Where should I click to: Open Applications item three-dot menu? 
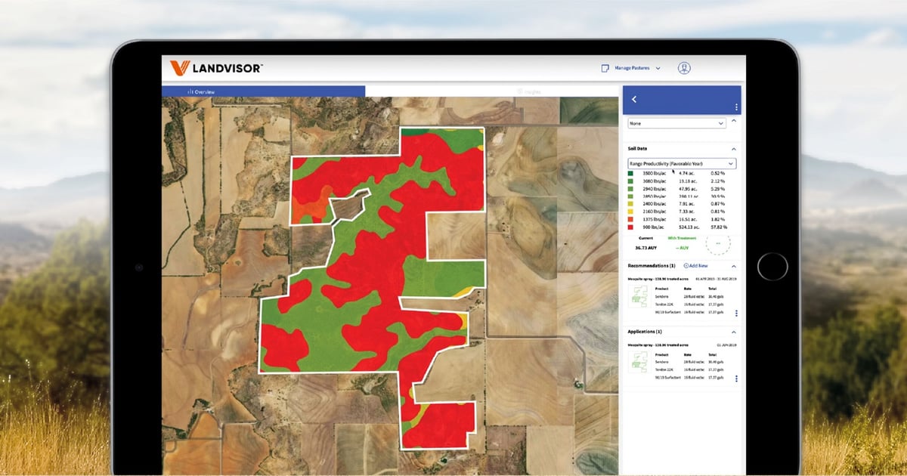736,379
